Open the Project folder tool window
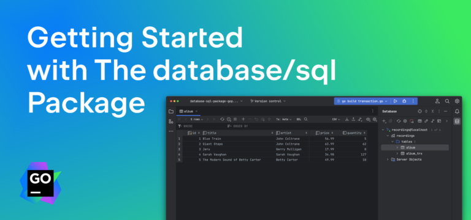The width and height of the screenshot is (471, 220). point(171,111)
